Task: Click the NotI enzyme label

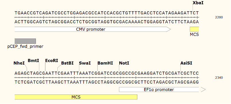Action: click(x=124, y=63)
